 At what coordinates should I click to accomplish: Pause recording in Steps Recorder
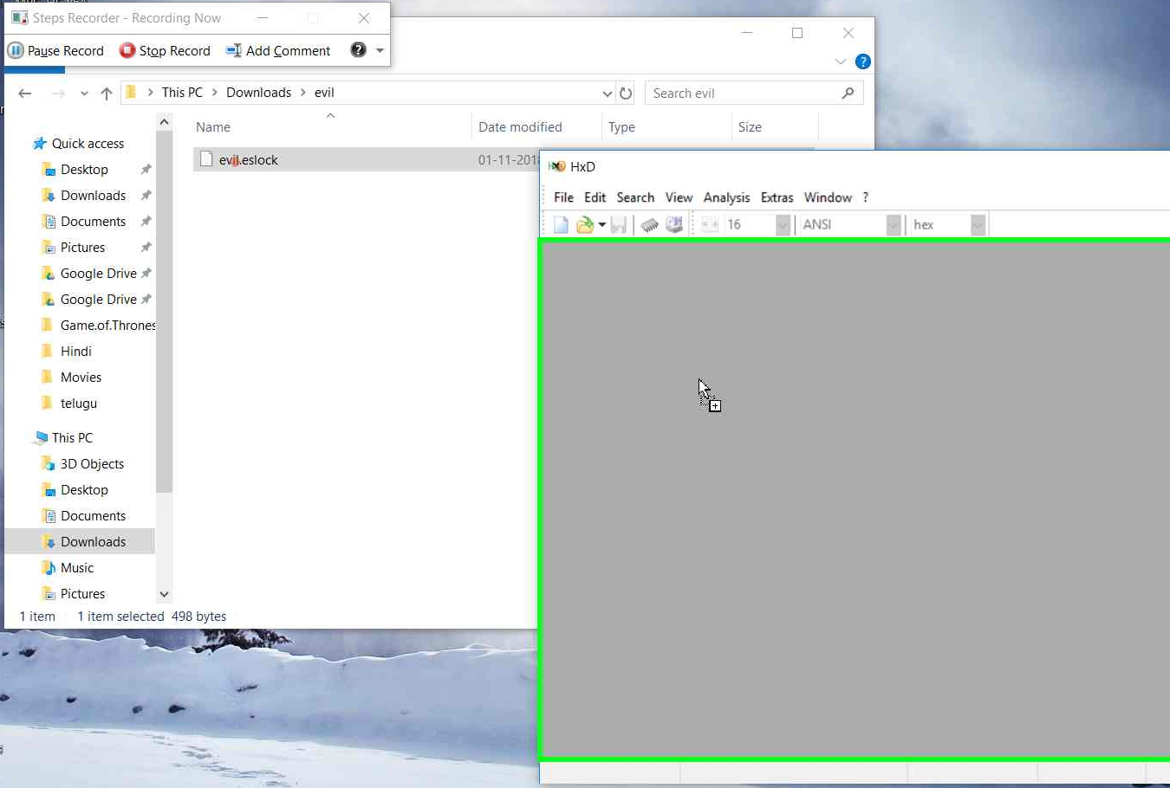point(55,50)
